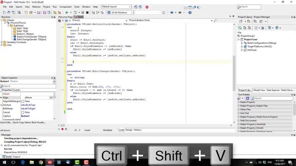Click the Forward navigation arrow
Screen dimensions: 296x166
point(180,12)
